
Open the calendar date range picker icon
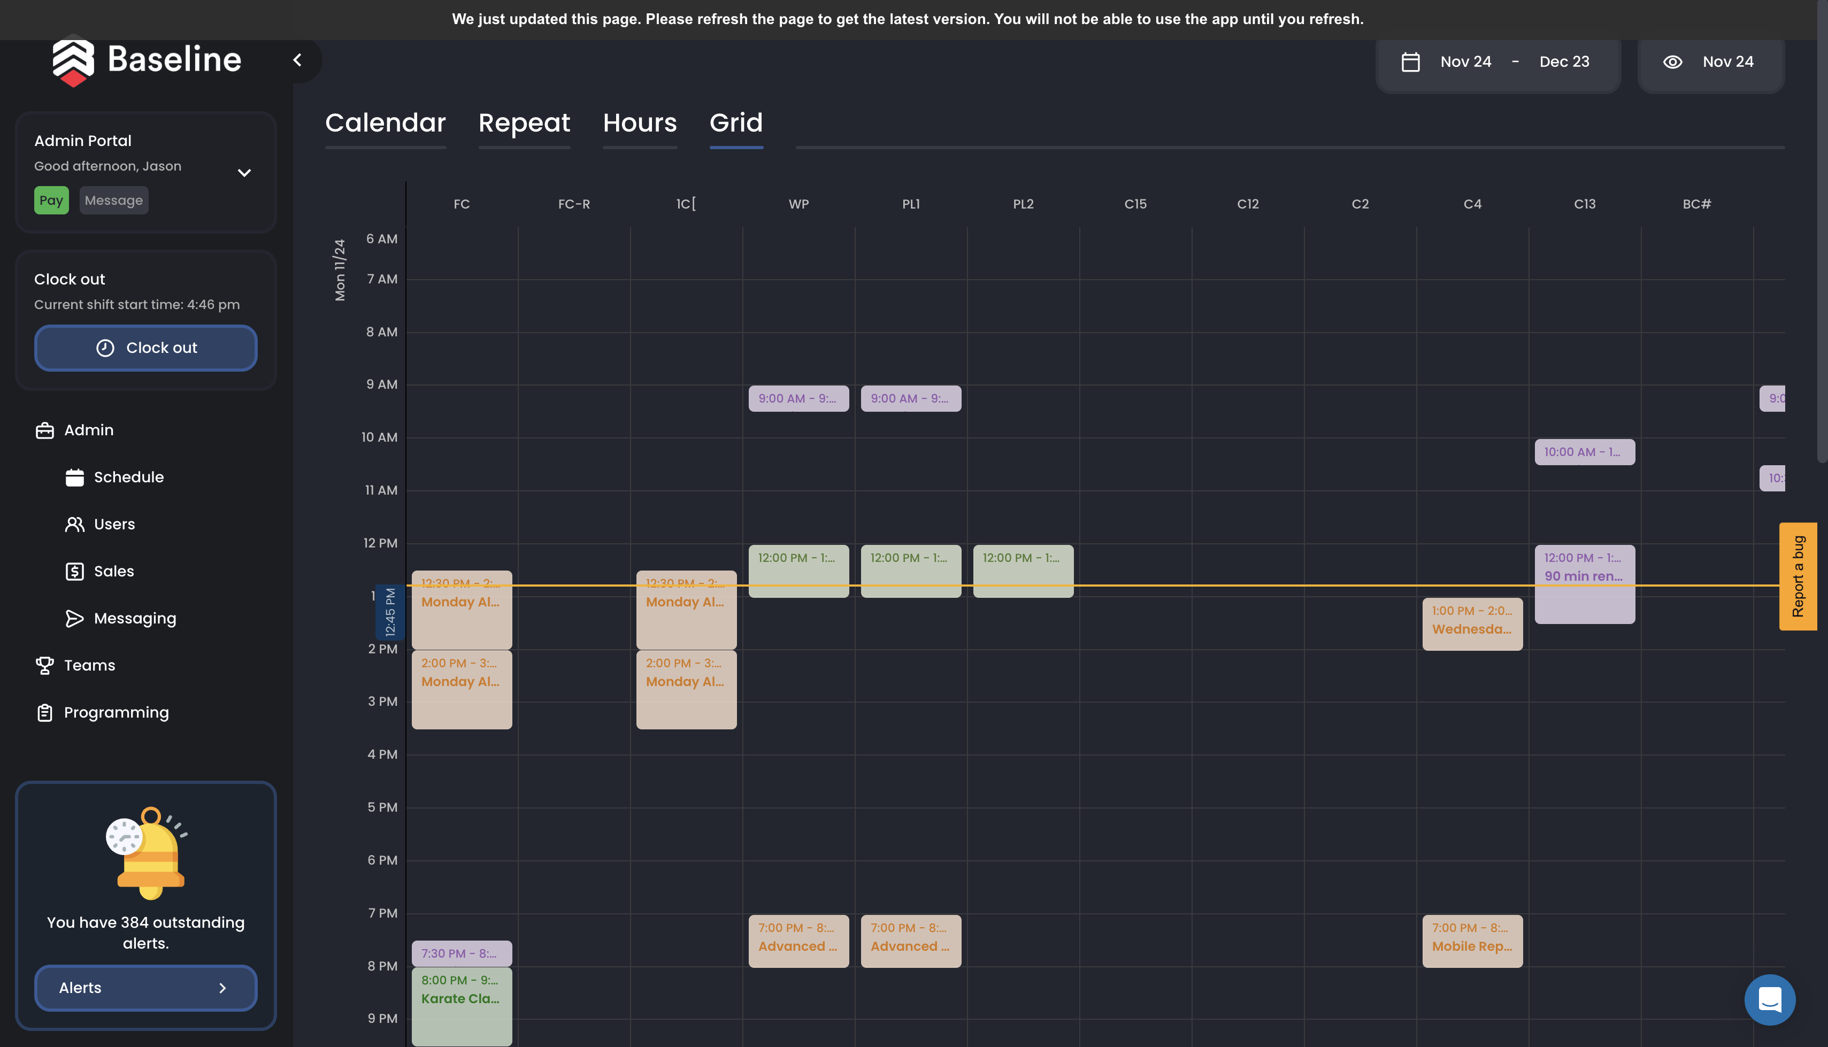[1410, 62]
